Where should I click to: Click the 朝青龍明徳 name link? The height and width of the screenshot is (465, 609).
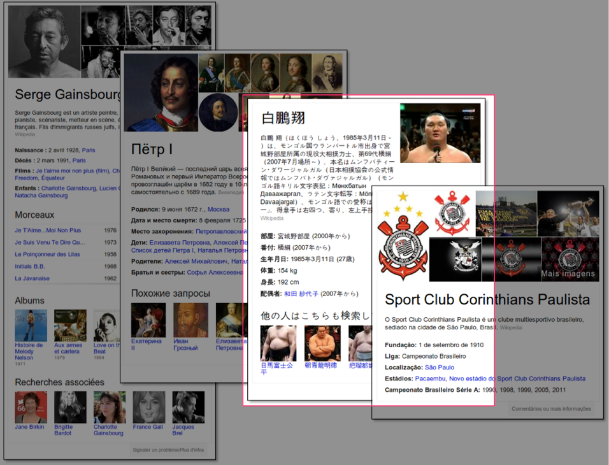pyautogui.click(x=321, y=366)
